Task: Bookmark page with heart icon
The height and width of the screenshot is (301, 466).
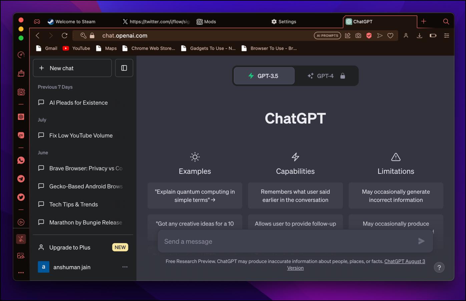Action: point(390,36)
